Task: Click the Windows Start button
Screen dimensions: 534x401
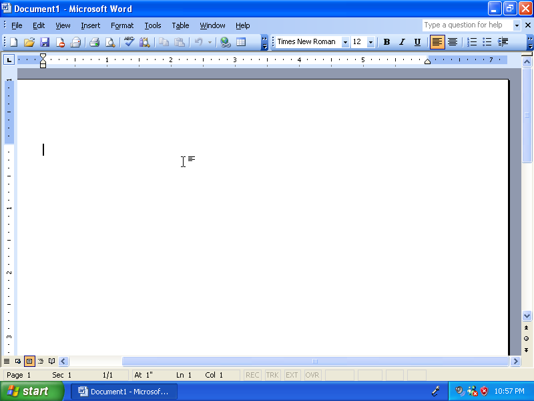Action: click(32, 391)
